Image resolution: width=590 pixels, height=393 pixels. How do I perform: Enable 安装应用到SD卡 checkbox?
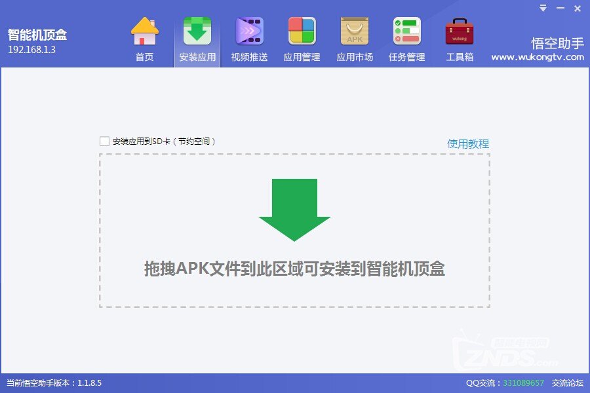click(x=104, y=141)
